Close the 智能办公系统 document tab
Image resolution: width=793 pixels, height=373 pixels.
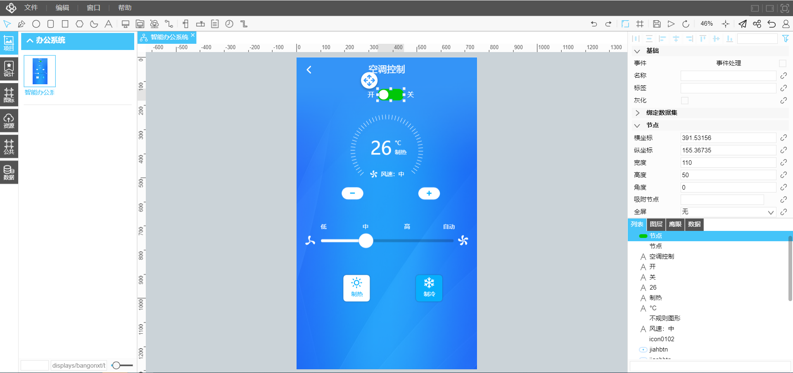pyautogui.click(x=193, y=35)
